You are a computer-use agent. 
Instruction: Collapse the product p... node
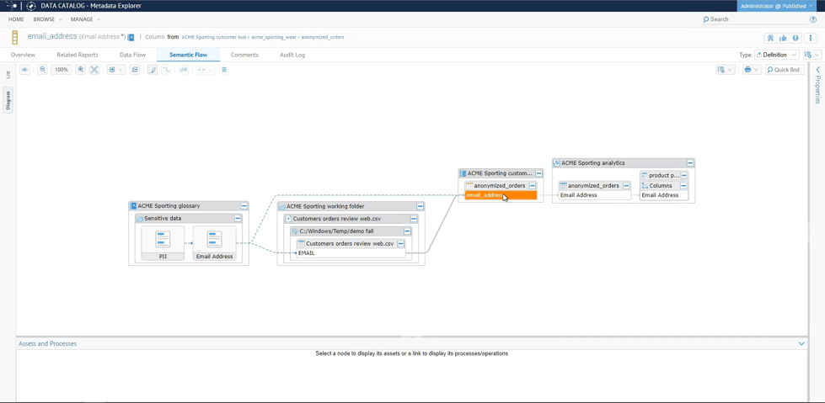(x=684, y=176)
